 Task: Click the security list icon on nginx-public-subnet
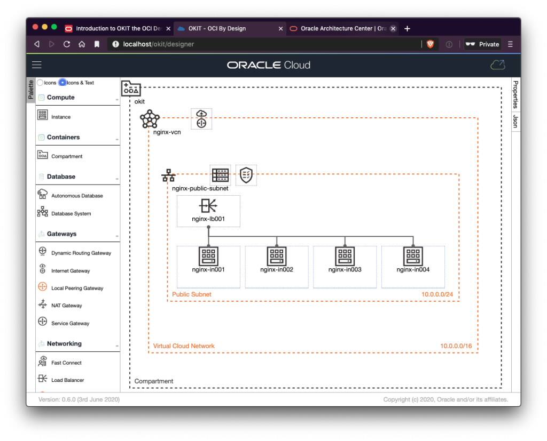pos(247,175)
